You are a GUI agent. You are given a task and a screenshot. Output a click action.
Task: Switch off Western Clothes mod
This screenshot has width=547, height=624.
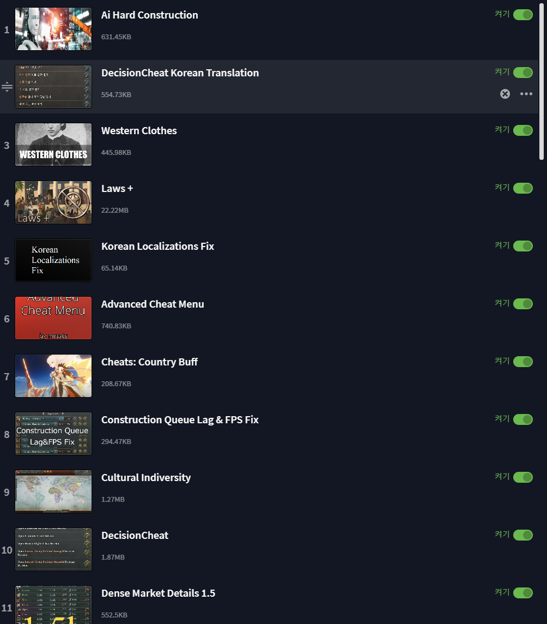tap(522, 130)
